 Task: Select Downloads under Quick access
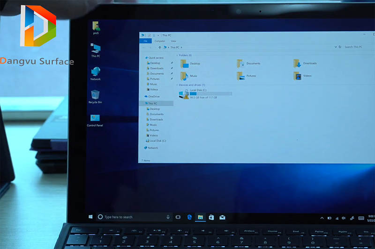(155, 68)
